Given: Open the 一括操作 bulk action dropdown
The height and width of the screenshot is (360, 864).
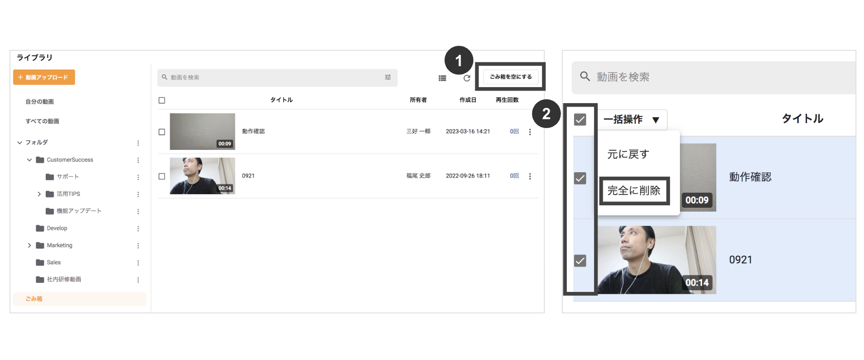Looking at the screenshot, I should pyautogui.click(x=631, y=120).
